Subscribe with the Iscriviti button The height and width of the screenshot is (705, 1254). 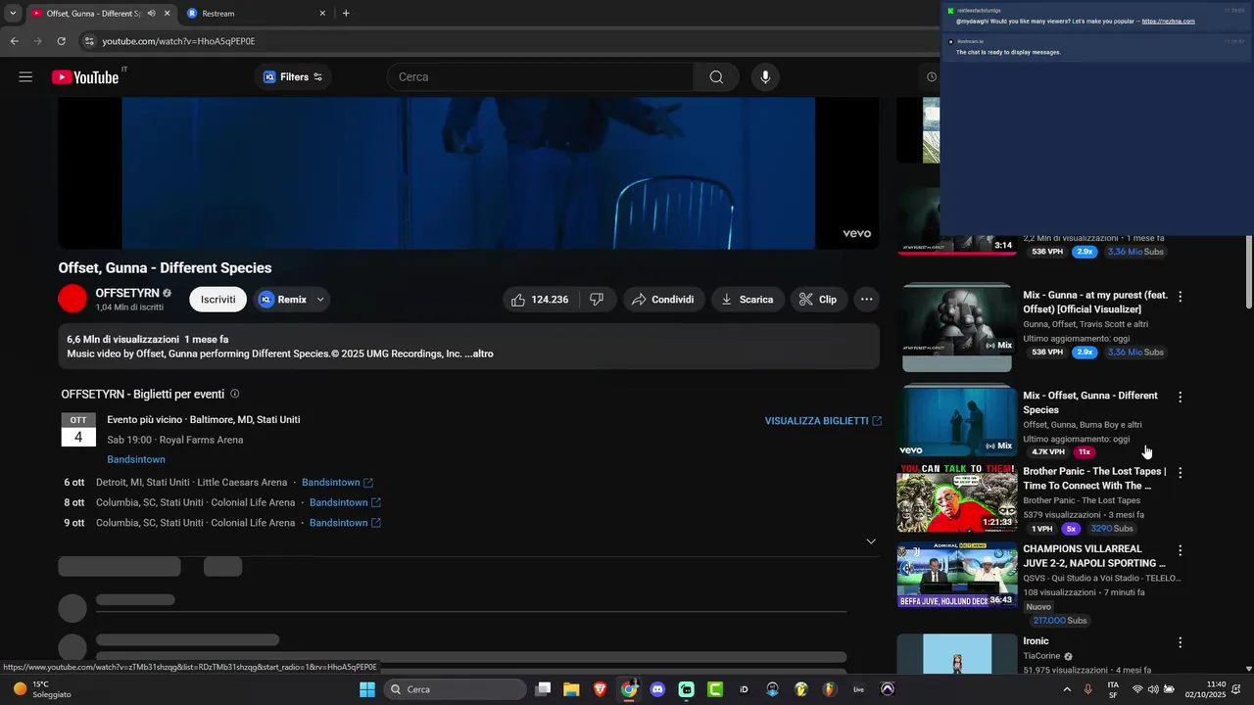click(217, 300)
